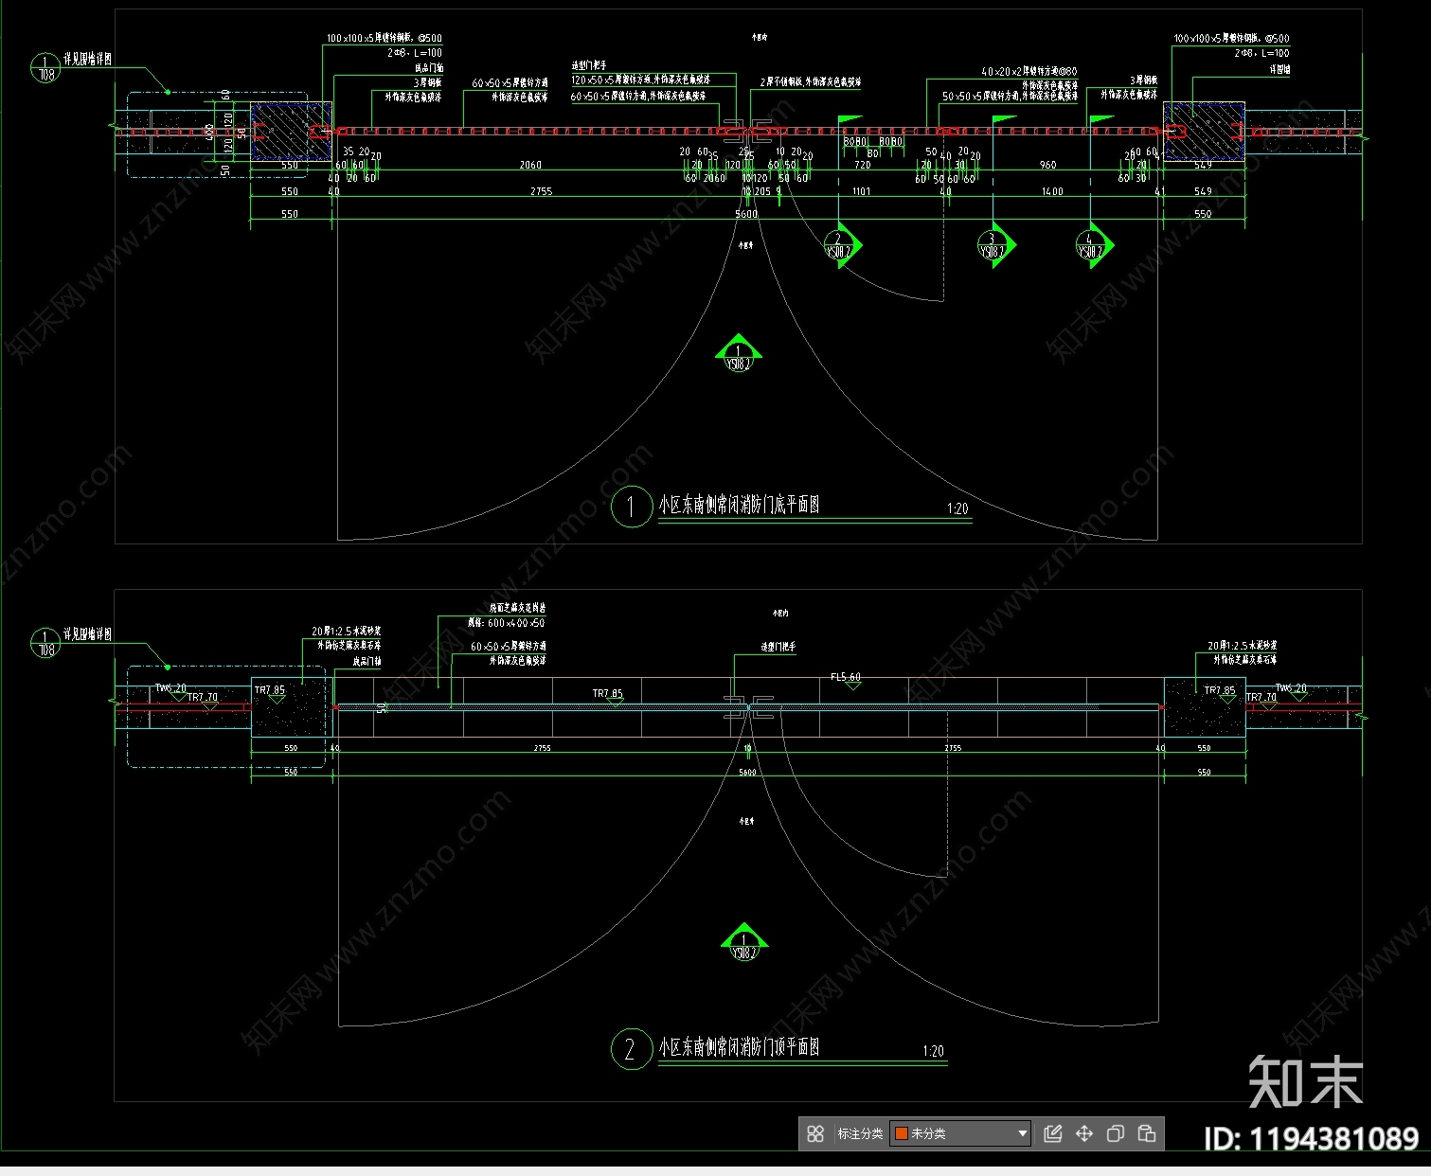Click the orange color swatch beside 未分类
The image size is (1431, 1176).
pos(902,1133)
